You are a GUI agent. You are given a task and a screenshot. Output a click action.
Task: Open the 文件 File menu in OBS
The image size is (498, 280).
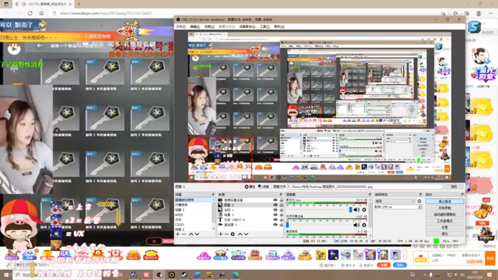coord(181,27)
